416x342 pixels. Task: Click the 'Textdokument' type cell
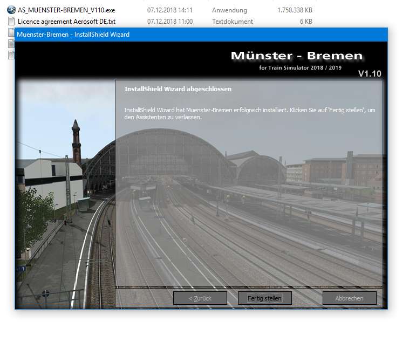tap(233, 22)
